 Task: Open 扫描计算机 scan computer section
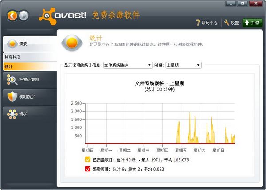pyautogui.click(x=30, y=80)
